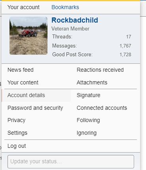
Task: Open the Bookmarks tab
Action: 65,7
